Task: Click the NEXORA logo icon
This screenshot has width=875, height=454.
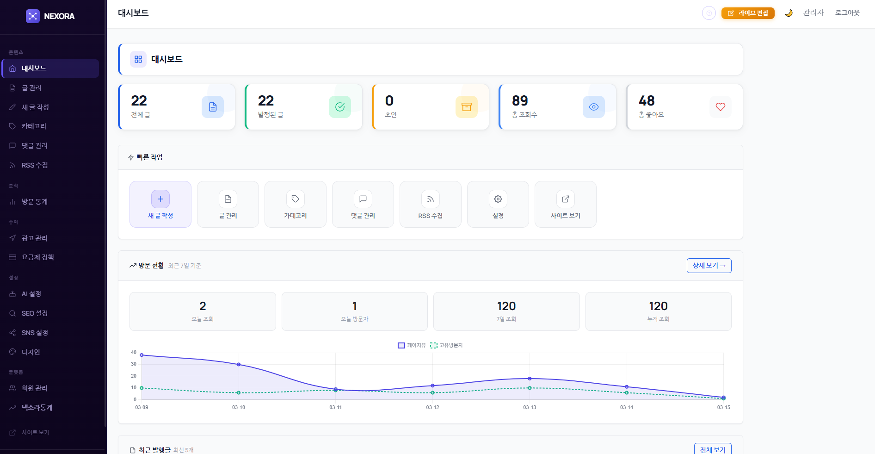Action: click(x=33, y=16)
